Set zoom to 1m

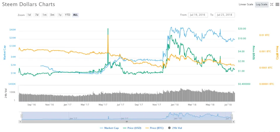tap(44, 15)
